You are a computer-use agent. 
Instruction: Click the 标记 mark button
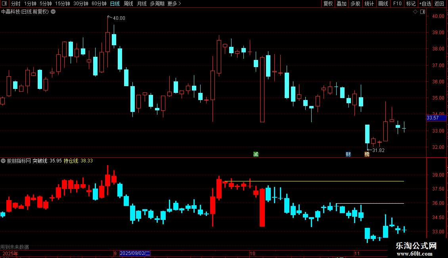(x=411, y=4)
